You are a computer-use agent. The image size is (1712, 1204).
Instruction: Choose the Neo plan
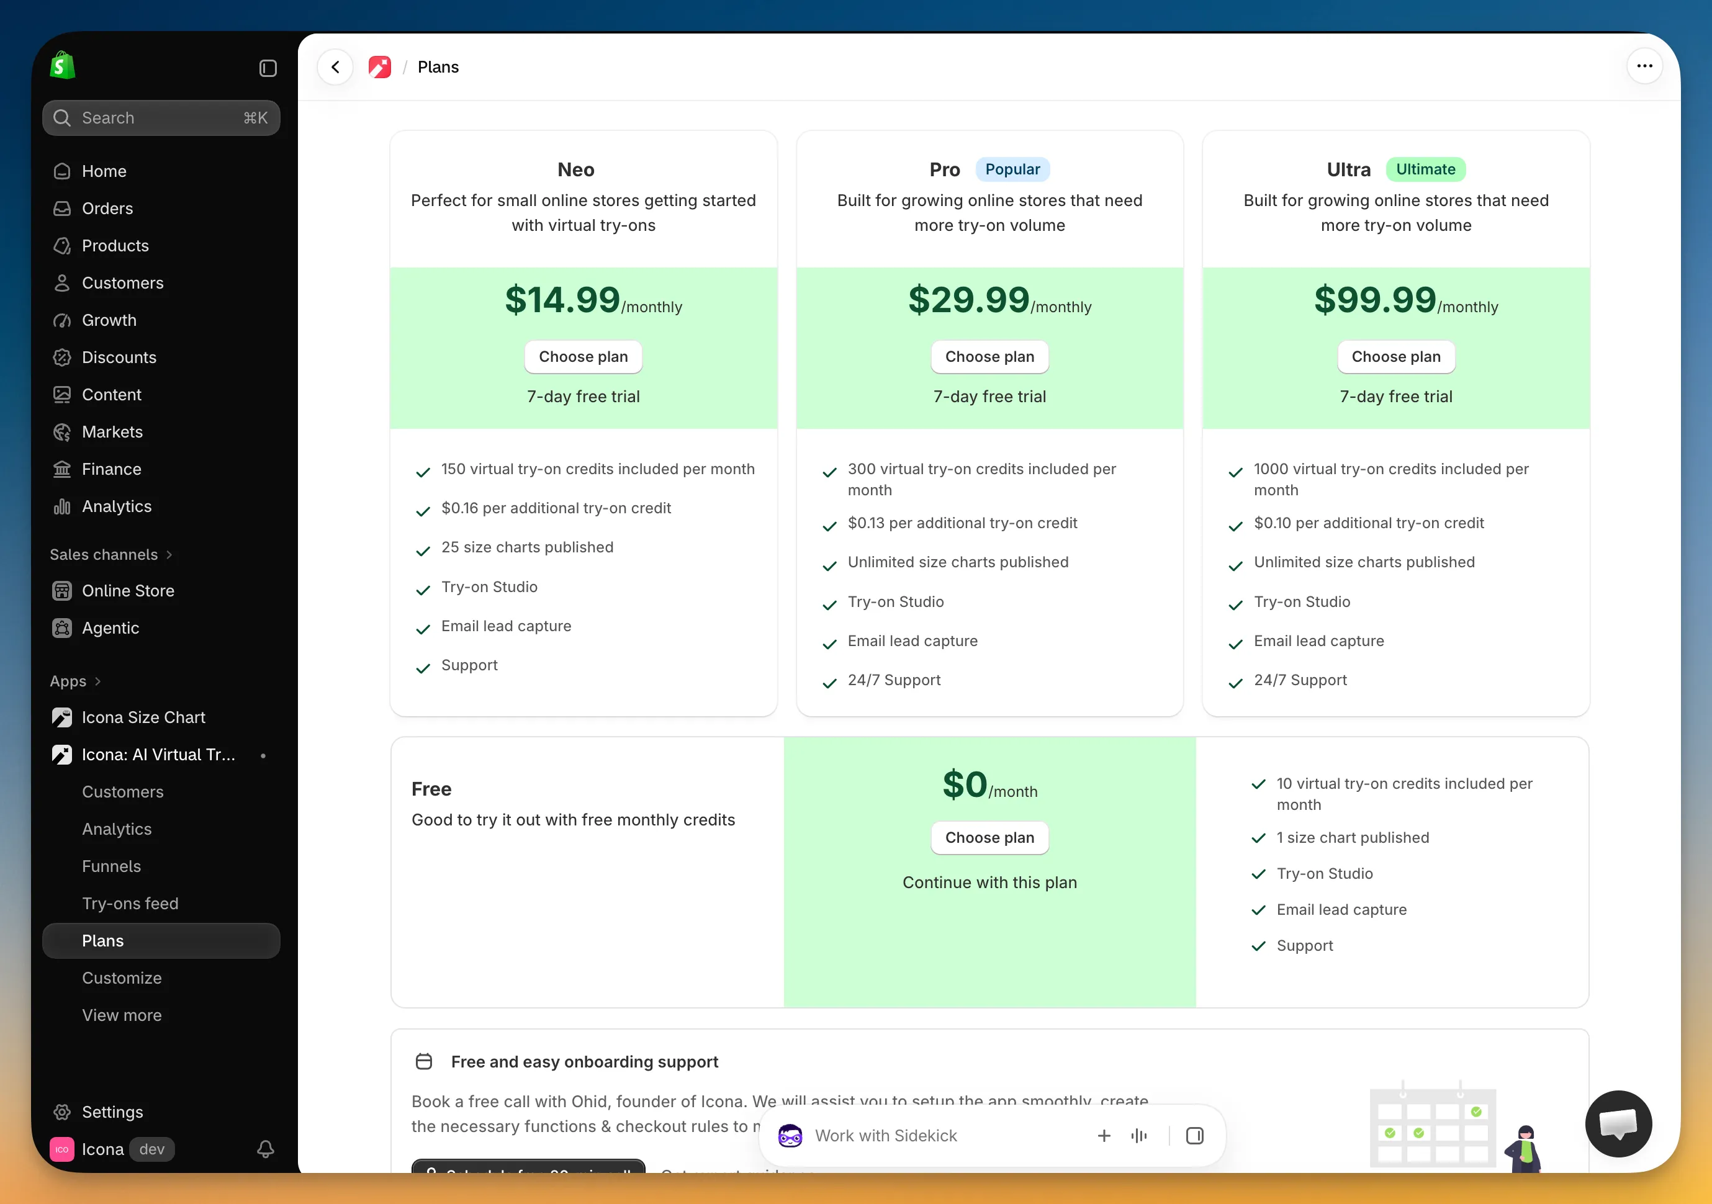point(583,356)
